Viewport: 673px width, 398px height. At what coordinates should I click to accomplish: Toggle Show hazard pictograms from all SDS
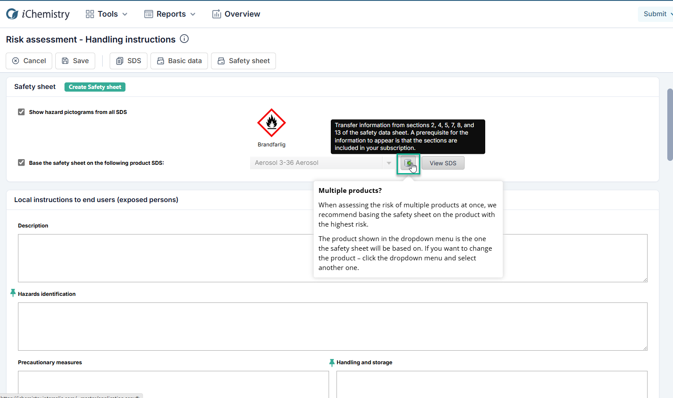(21, 112)
